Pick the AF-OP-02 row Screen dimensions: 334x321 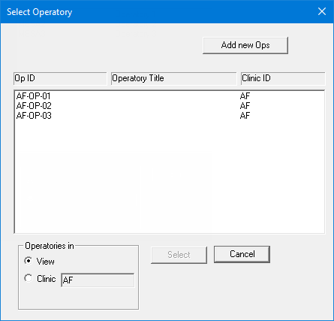[170, 106]
